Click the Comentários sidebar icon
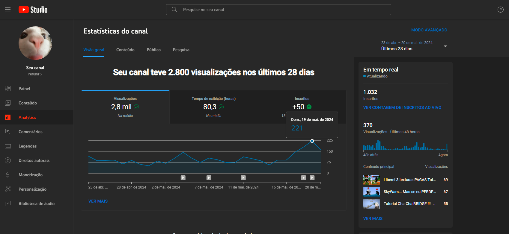 tap(8, 132)
